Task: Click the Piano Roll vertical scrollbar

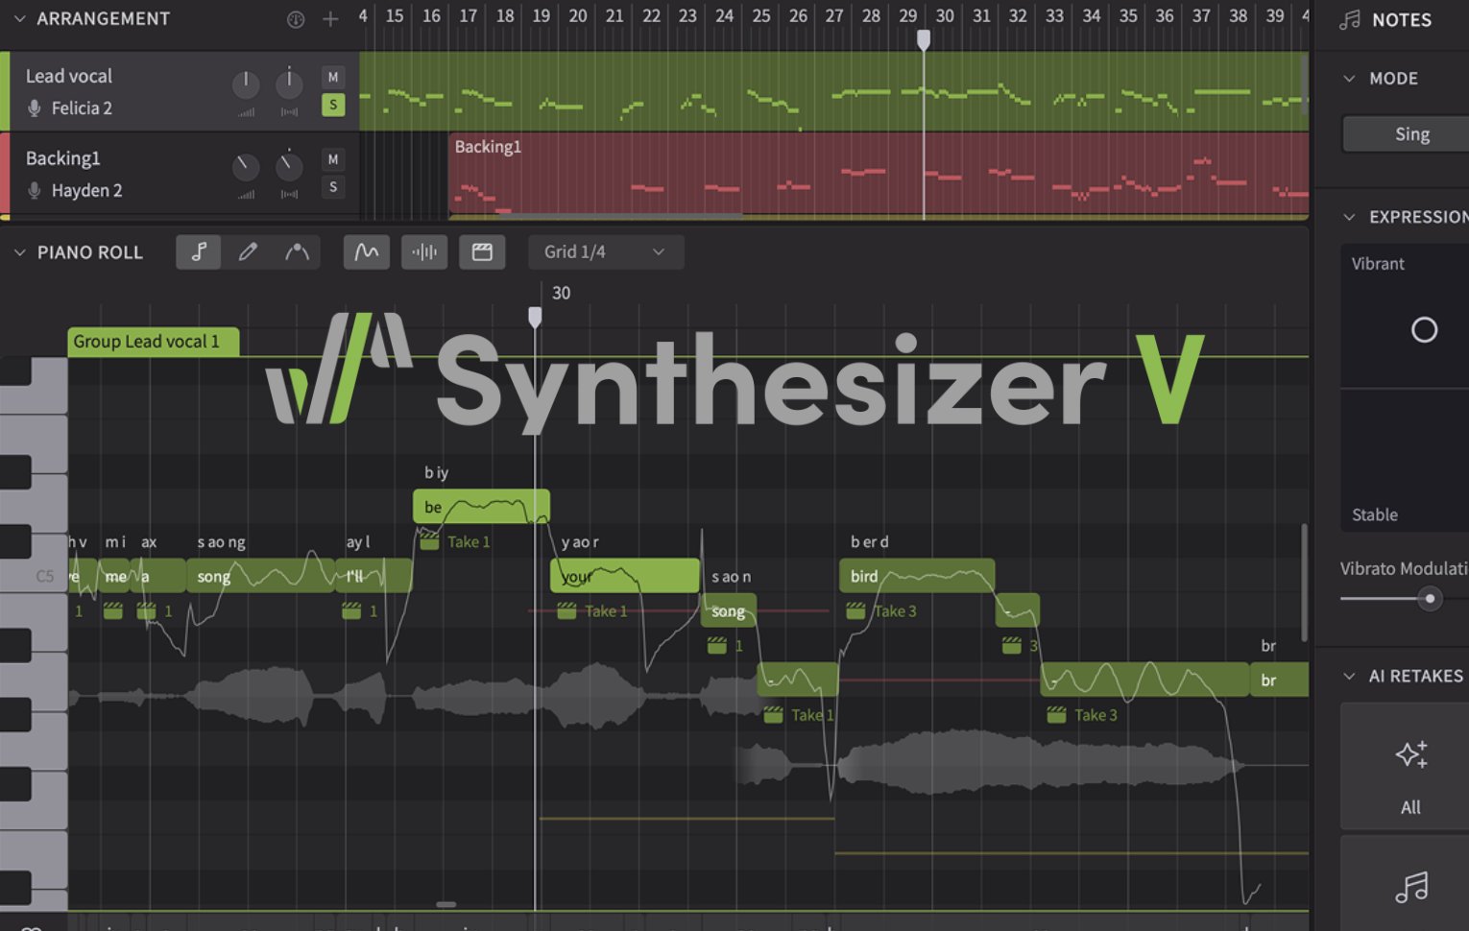Action: click(1303, 583)
